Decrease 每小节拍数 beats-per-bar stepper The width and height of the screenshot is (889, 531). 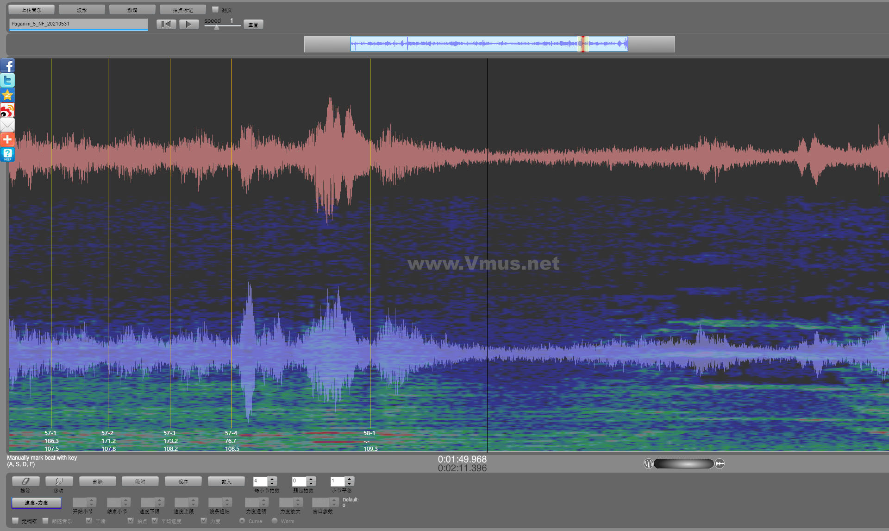click(x=272, y=484)
